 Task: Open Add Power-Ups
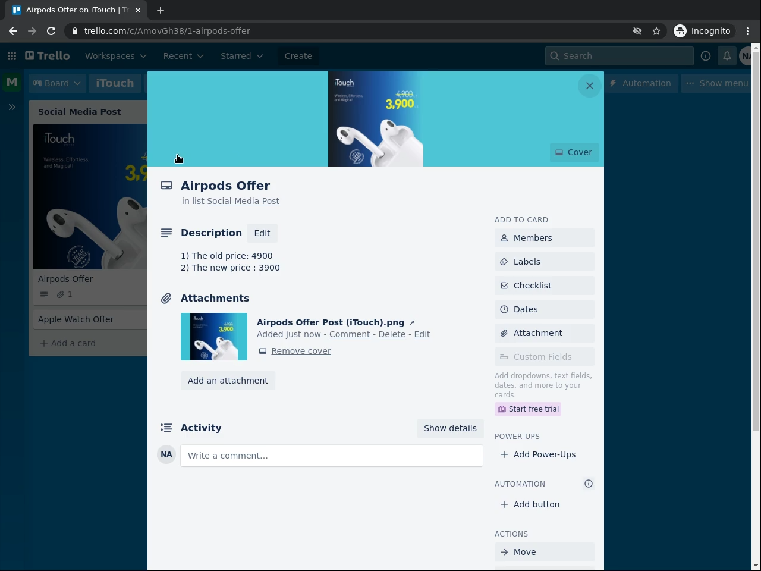(545, 454)
